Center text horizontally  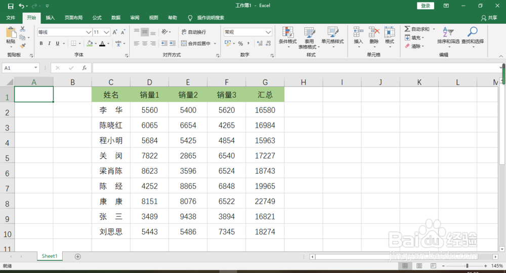145,43
